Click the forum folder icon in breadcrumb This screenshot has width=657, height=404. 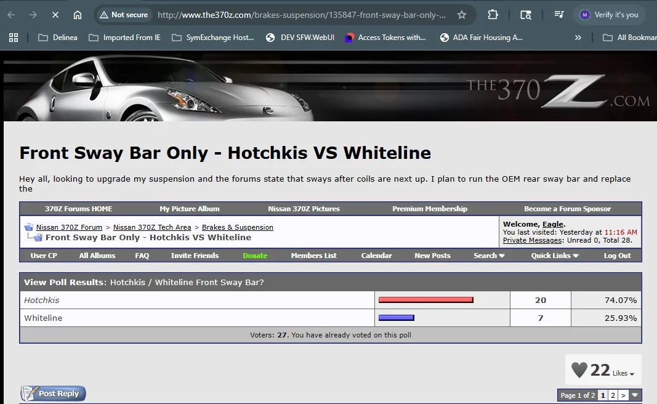28,227
